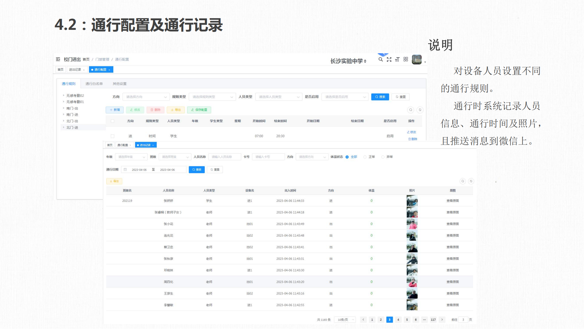Click 删除 link in the rule row

pyautogui.click(x=413, y=139)
